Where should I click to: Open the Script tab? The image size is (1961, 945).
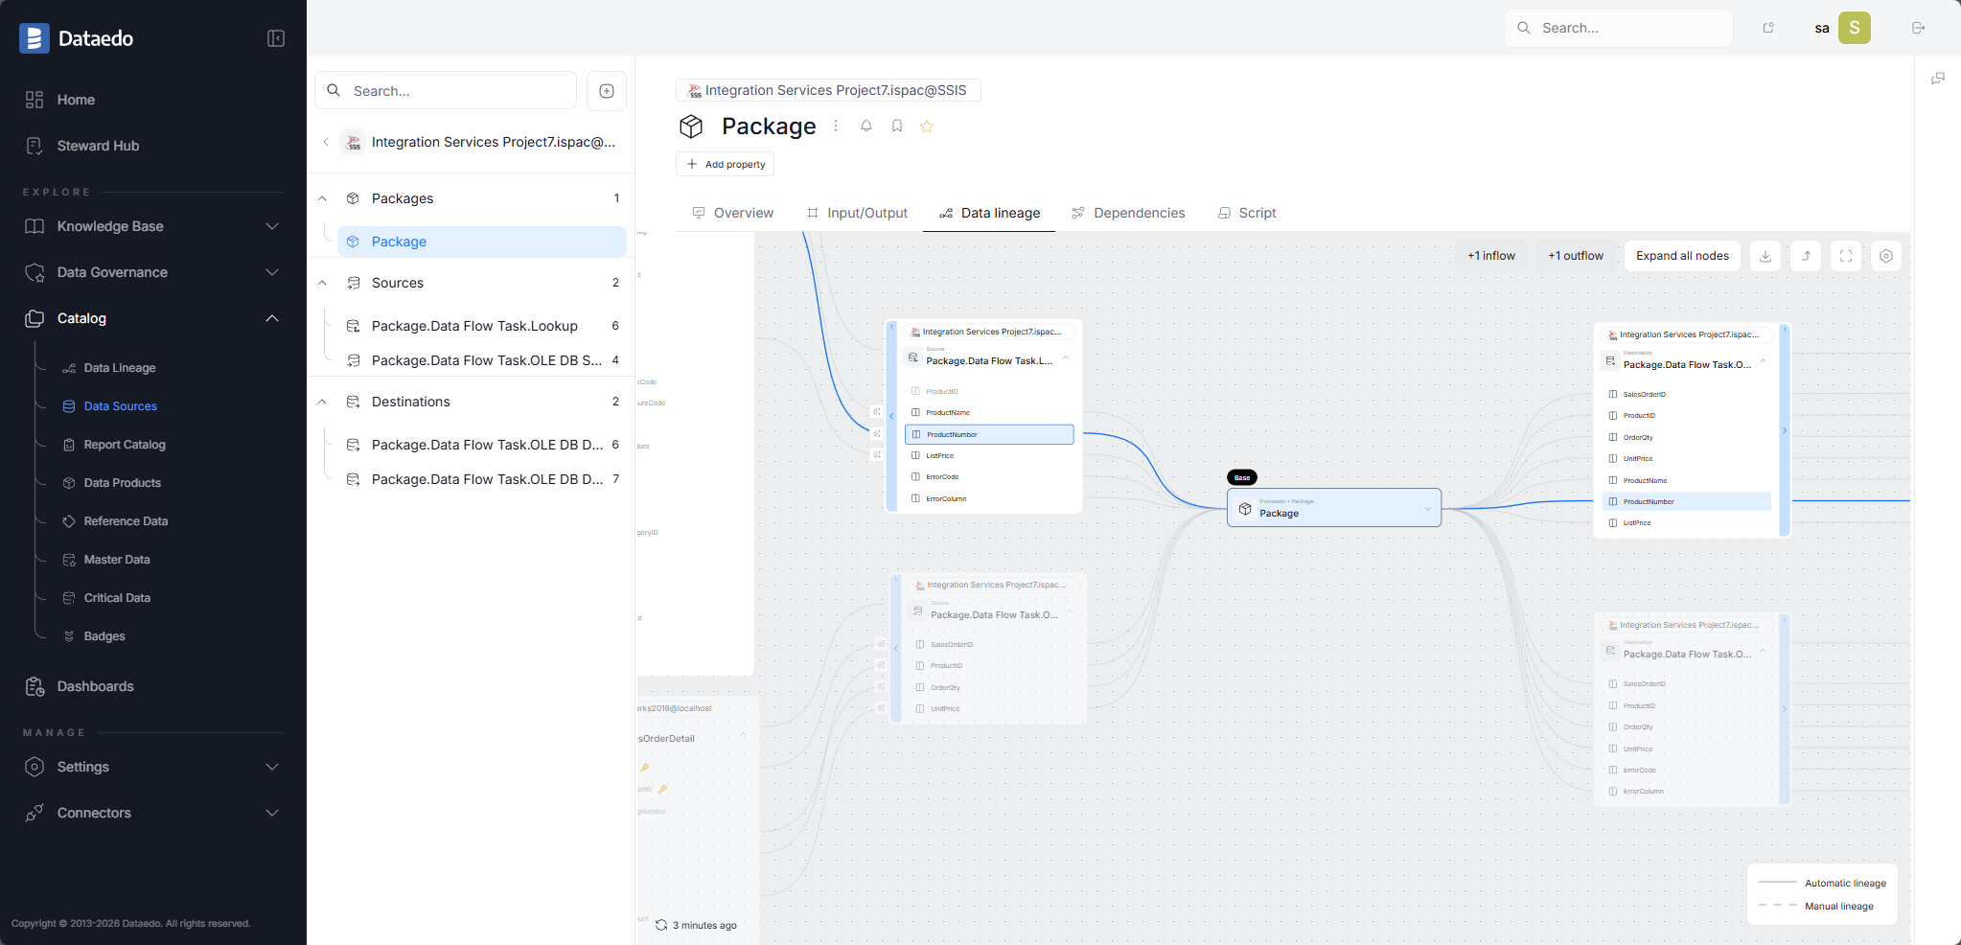click(x=1257, y=213)
